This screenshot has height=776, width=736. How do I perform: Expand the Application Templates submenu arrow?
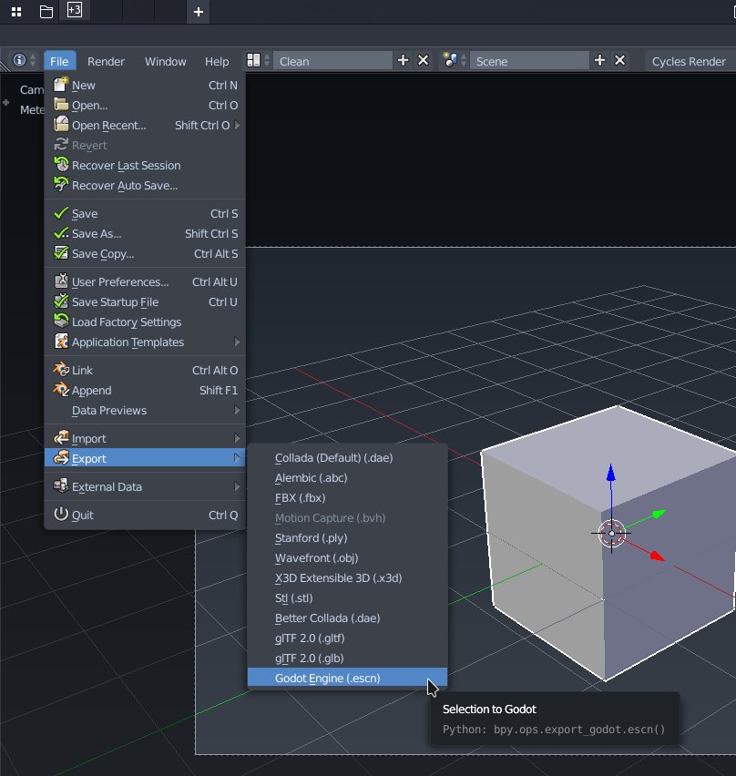[237, 342]
